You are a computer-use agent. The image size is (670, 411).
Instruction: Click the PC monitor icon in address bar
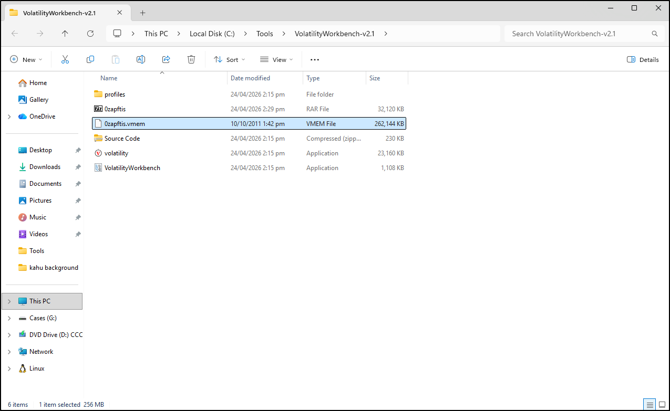(x=117, y=34)
